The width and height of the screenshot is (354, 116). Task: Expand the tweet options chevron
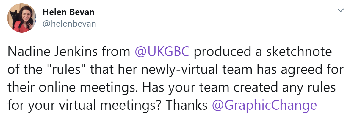click(x=340, y=10)
